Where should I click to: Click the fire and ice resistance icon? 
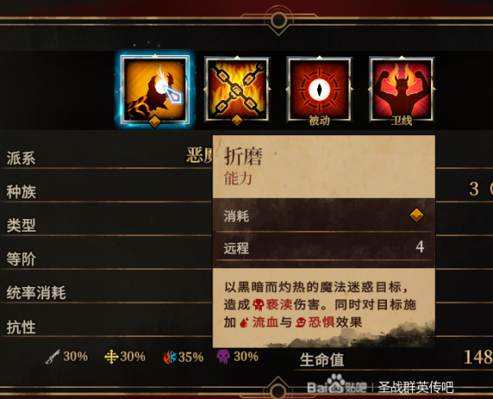(x=170, y=357)
